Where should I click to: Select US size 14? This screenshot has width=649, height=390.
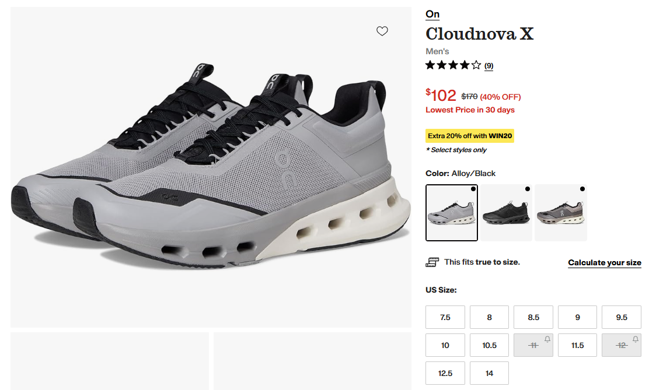[x=489, y=373]
